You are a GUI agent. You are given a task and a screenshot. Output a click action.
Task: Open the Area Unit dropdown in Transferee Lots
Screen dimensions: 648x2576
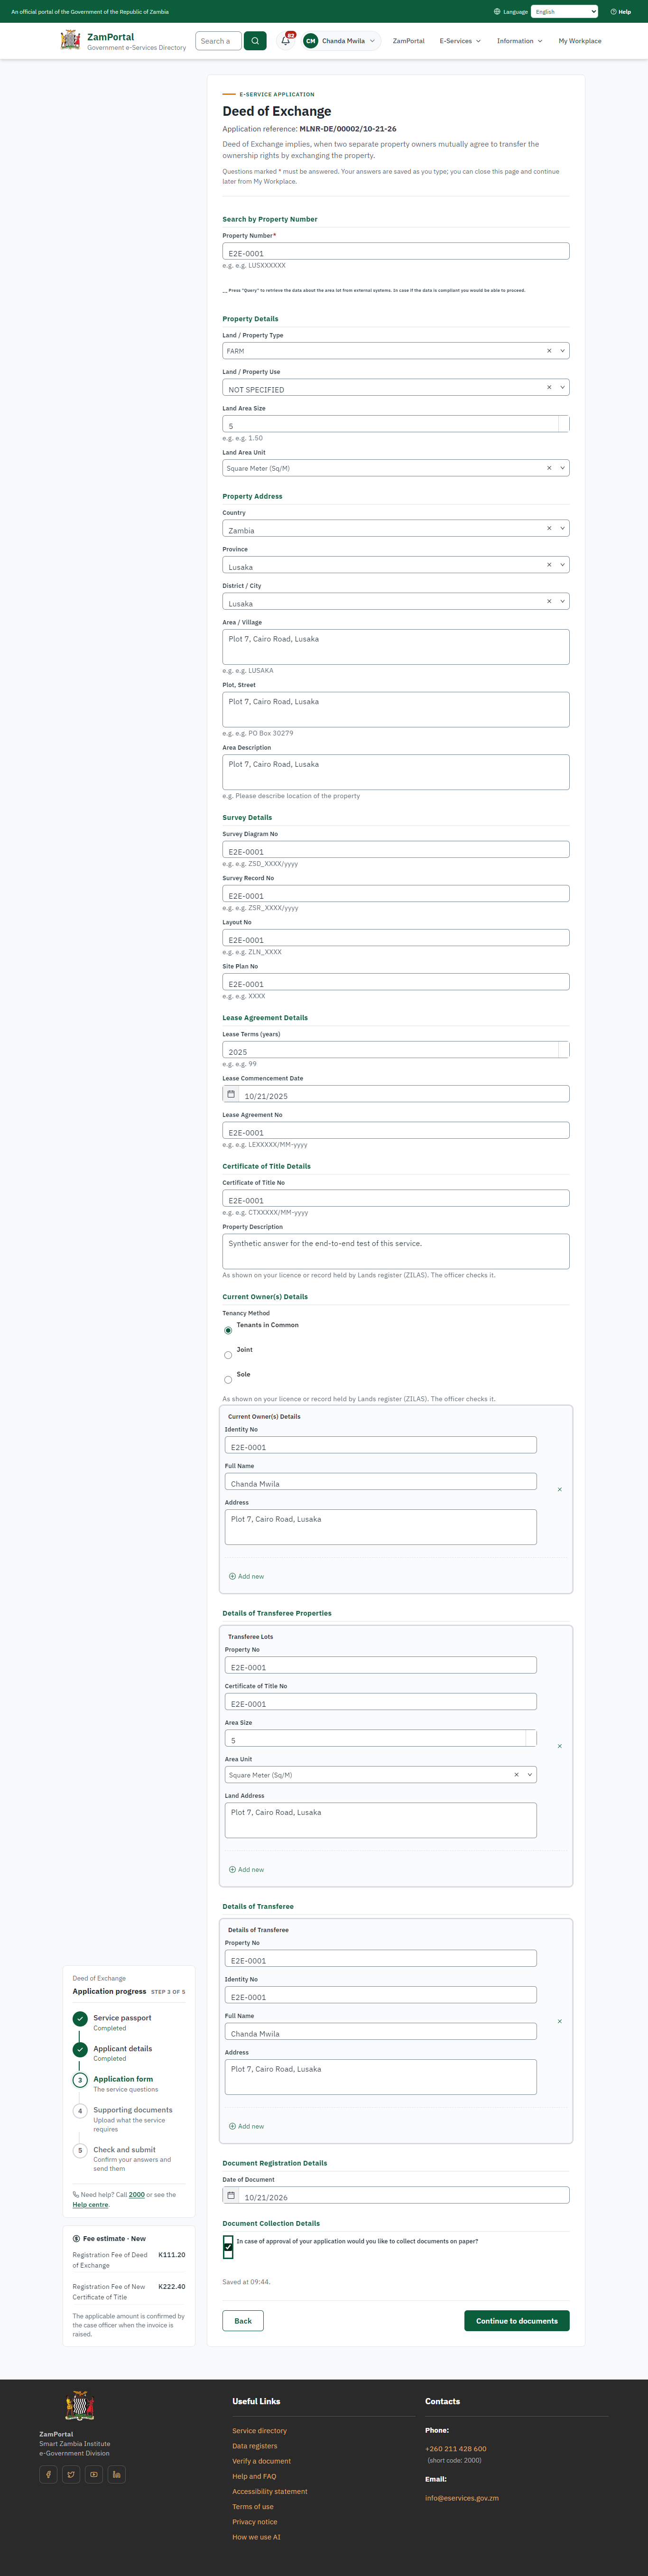[x=530, y=1774]
